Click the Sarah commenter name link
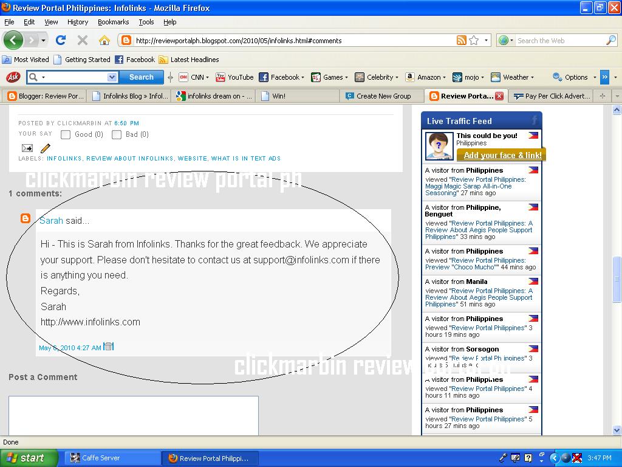This screenshot has width=622, height=467. (x=51, y=220)
